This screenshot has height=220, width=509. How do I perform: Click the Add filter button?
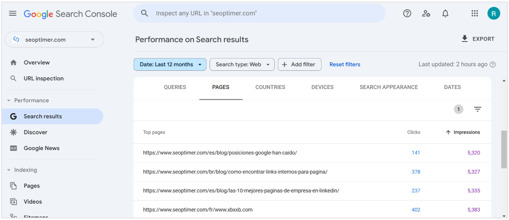(299, 64)
